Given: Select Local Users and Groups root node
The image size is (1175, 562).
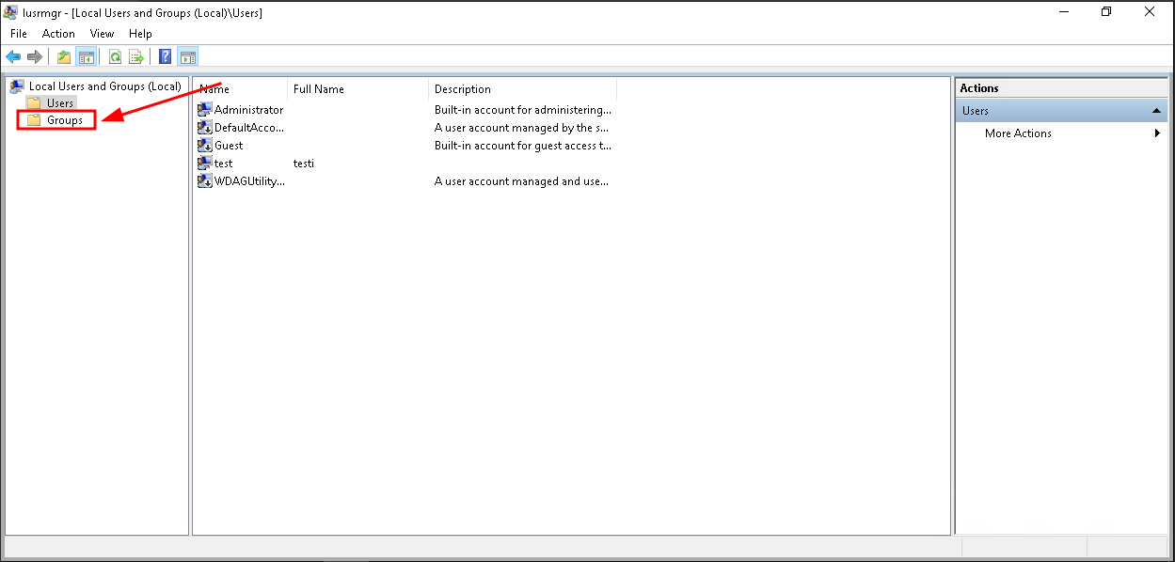Looking at the screenshot, I should tap(104, 86).
